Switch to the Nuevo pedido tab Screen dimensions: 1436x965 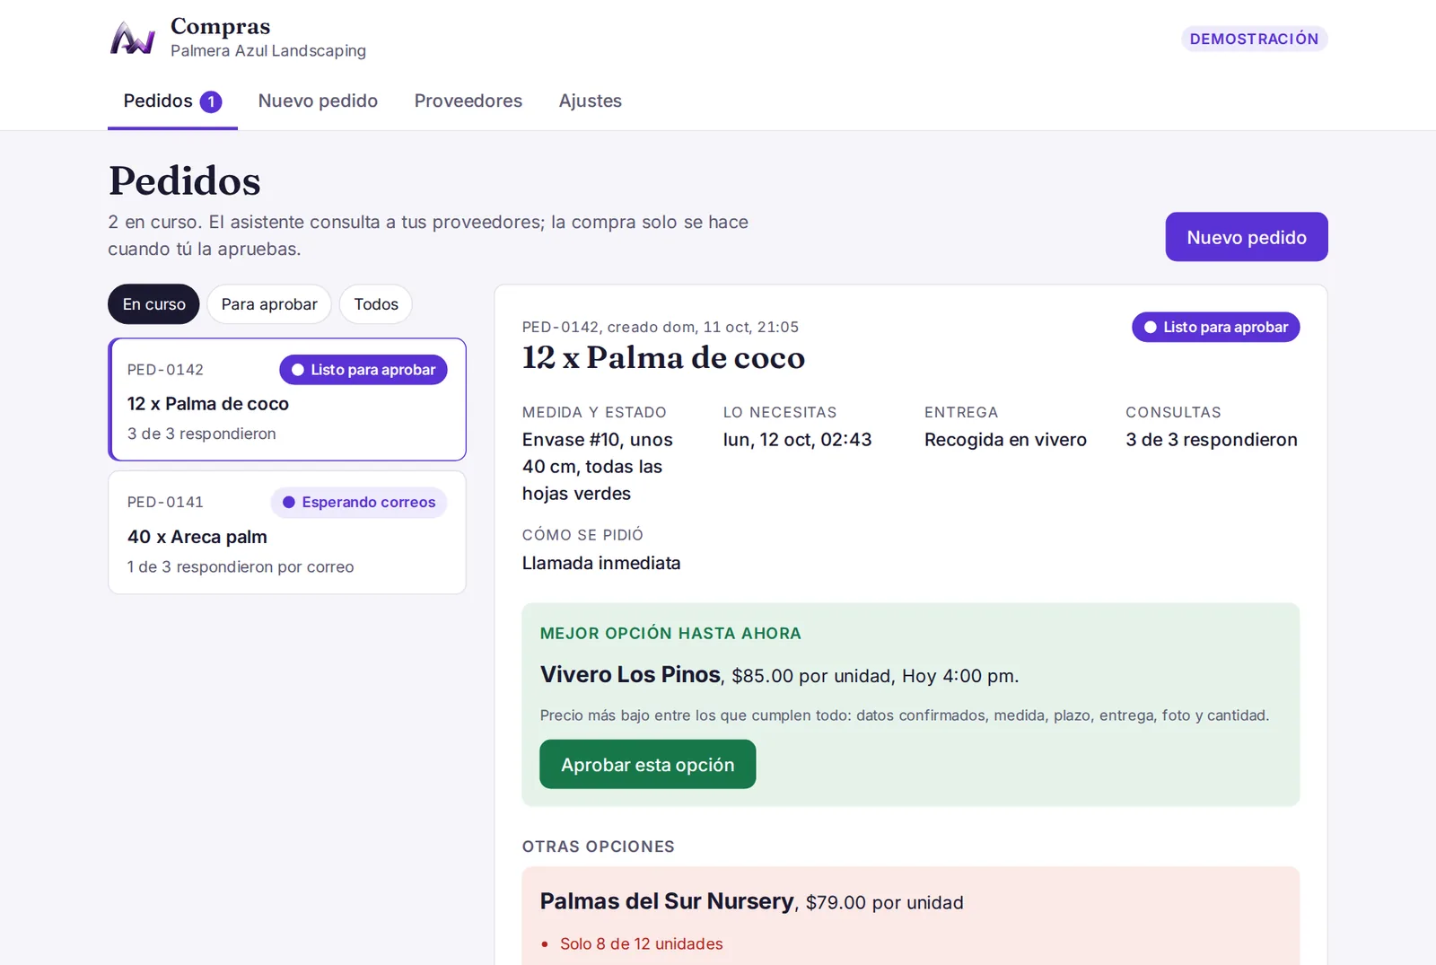318,101
